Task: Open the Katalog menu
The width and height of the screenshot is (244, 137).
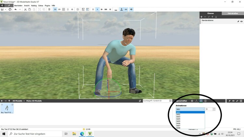Action: 34,6
